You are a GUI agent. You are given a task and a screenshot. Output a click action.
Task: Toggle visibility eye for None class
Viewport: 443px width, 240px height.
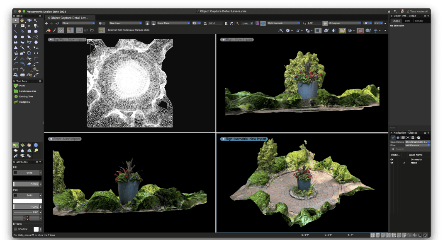point(392,163)
